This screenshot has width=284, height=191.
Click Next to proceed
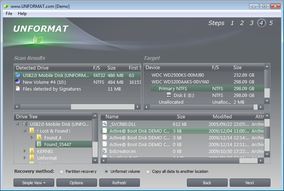tap(250, 183)
